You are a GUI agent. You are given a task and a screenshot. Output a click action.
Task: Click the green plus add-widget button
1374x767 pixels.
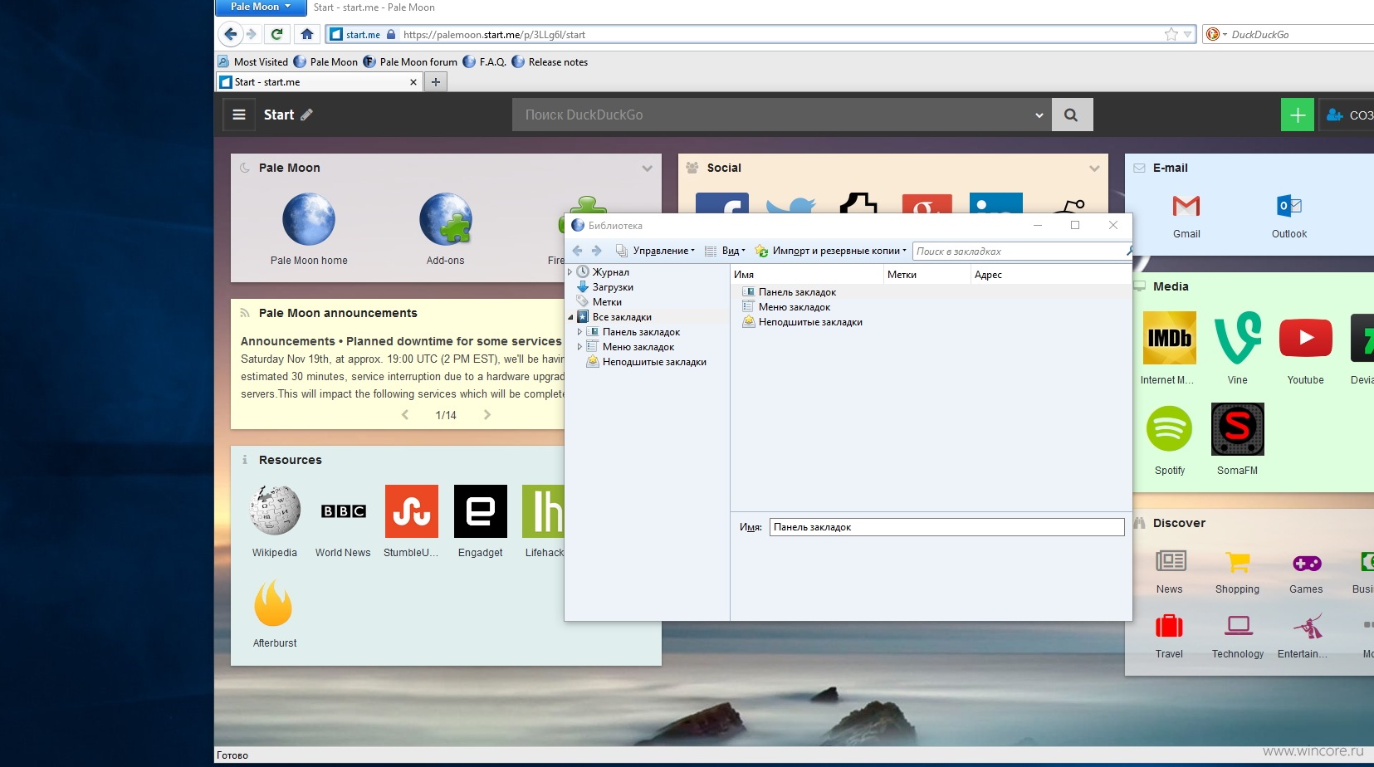(x=1298, y=115)
